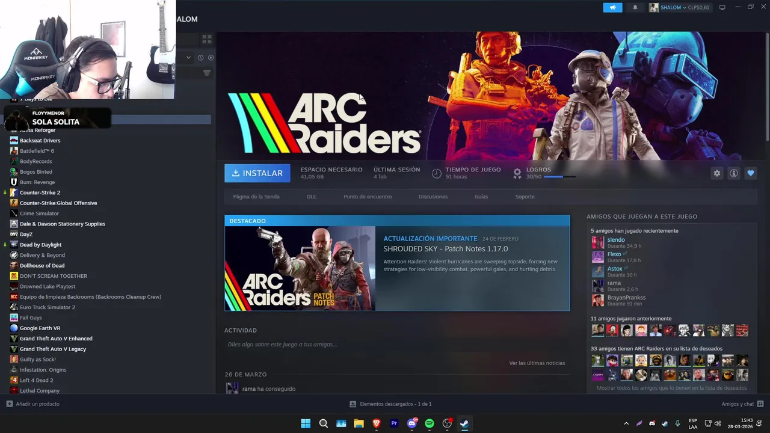Viewport: 770px width, 433px height.
Task: Open the Discord taskbar icon
Action: [x=412, y=423]
